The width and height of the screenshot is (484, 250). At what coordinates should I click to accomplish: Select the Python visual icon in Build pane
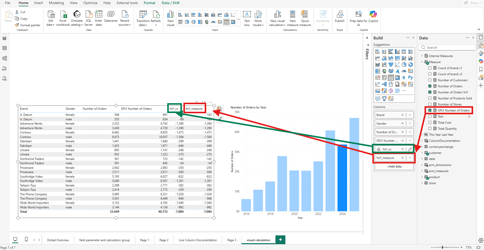410,78
